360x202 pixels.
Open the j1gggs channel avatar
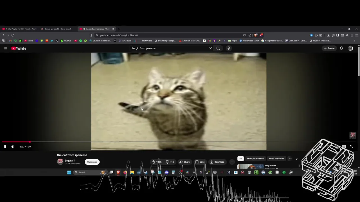[x=60, y=162]
